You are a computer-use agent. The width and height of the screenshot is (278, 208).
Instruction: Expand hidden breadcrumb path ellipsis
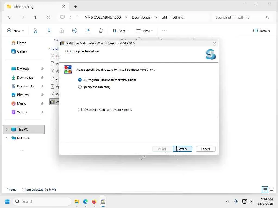point(78,17)
